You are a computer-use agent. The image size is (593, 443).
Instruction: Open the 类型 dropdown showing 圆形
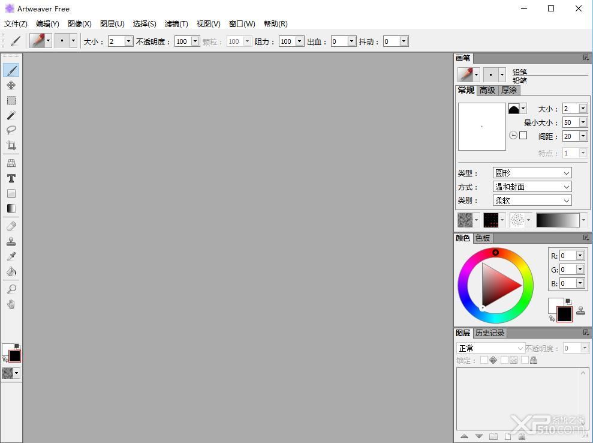[x=532, y=173]
